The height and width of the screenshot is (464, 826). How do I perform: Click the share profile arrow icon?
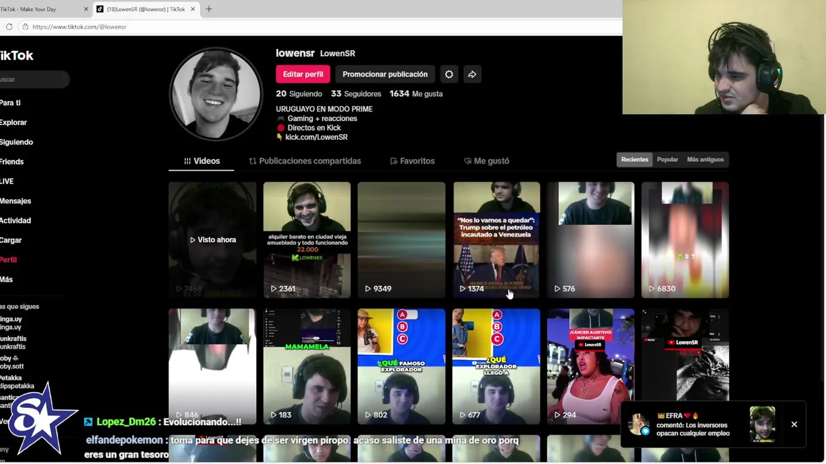(x=472, y=74)
